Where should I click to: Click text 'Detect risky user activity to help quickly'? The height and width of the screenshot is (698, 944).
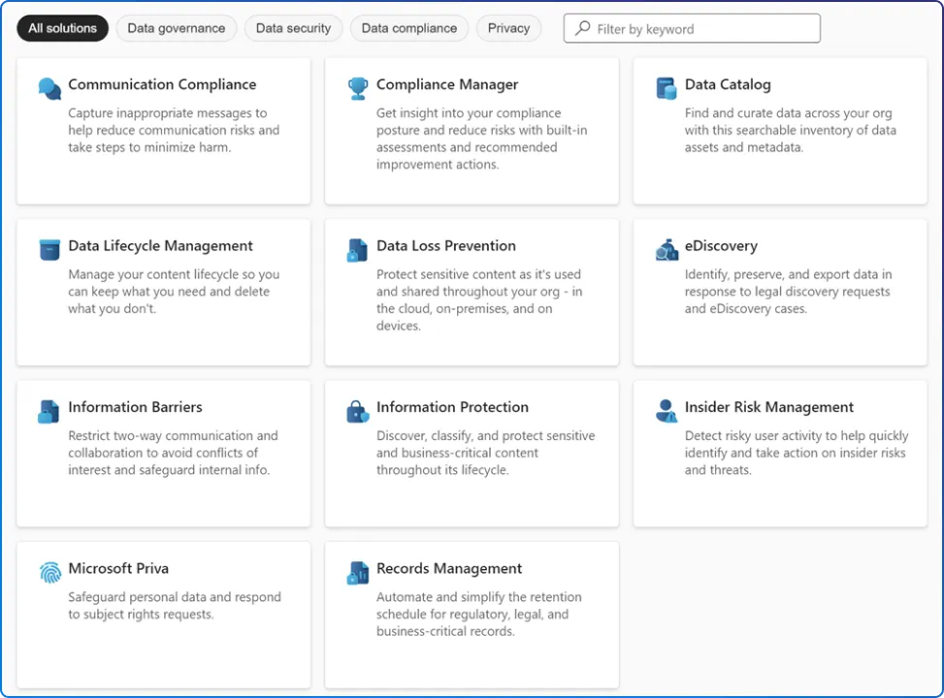click(x=797, y=435)
